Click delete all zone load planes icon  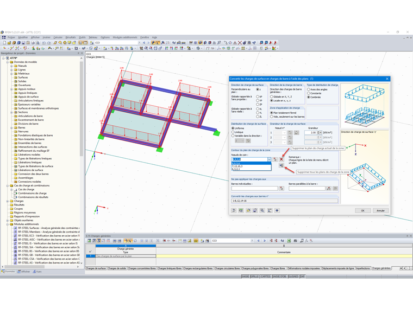[281, 165]
